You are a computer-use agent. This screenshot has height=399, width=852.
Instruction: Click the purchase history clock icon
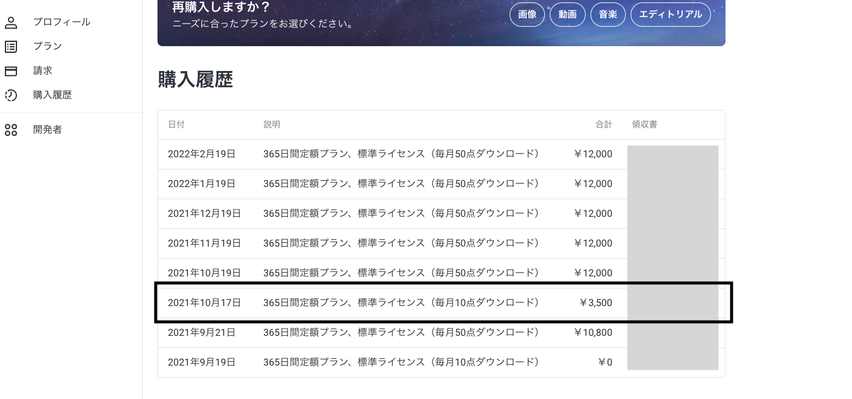click(11, 95)
